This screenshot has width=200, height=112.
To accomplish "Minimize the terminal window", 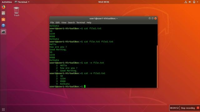I will pos(150,18).
